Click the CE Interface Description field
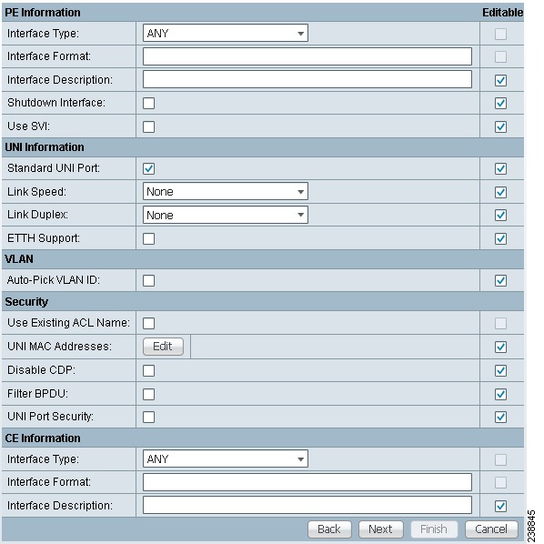The height and width of the screenshot is (544, 544). click(307, 505)
